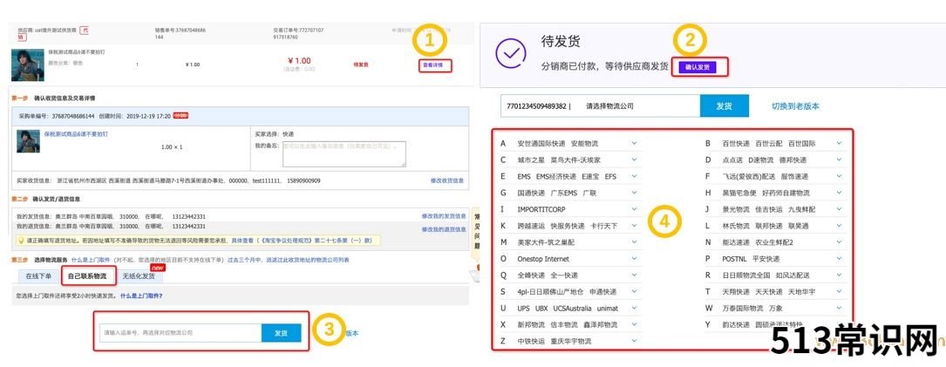The height and width of the screenshot is (367, 946).
Task: Choose carrier 安能物流
Action: [x=585, y=144]
